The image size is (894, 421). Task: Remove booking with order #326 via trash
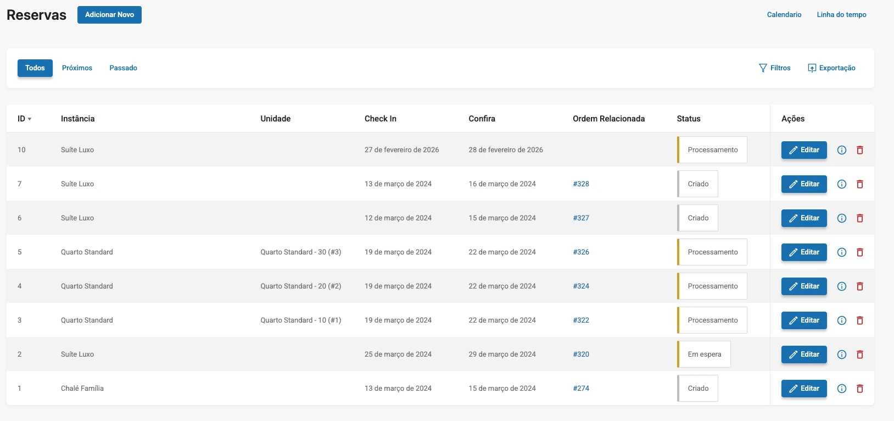coord(860,252)
